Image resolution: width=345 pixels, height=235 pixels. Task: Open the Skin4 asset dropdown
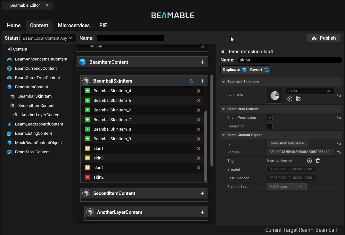click(309, 91)
